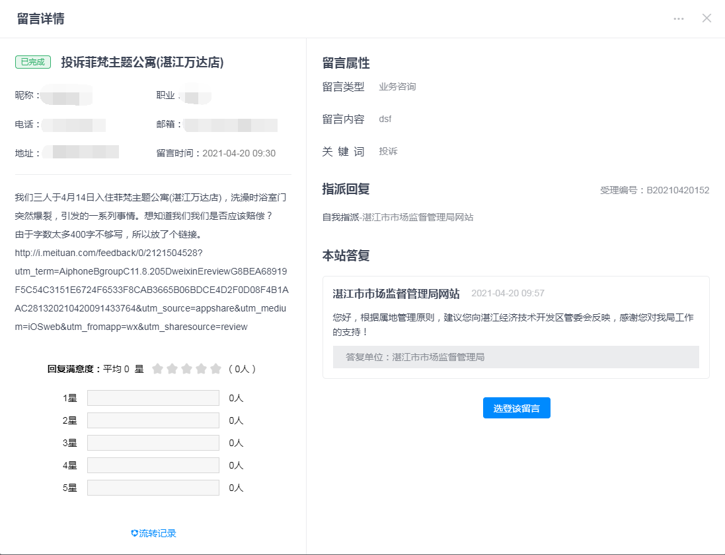
Task: Click the fourth satisfaction rating star
Action: tap(201, 369)
